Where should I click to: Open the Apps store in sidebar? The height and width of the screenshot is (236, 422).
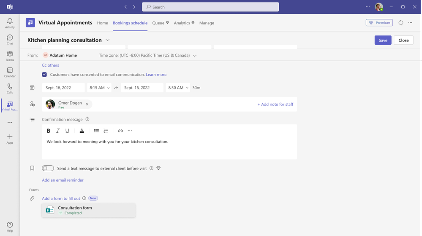10,139
